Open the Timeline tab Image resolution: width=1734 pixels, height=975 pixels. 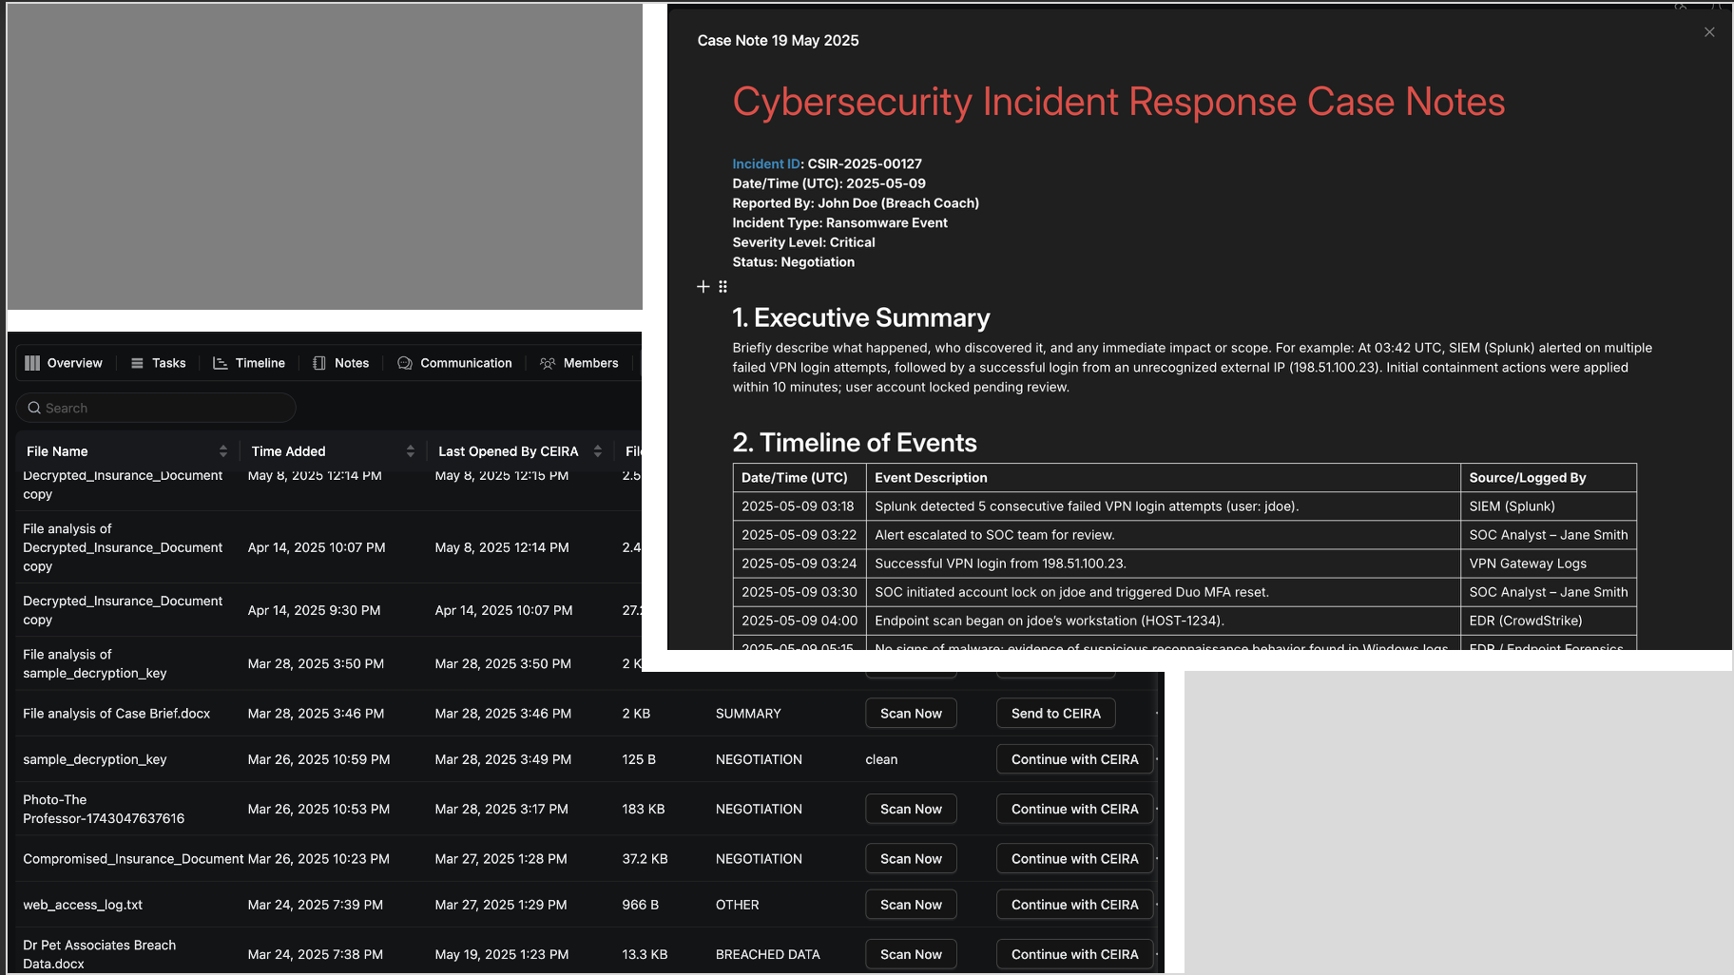(249, 363)
